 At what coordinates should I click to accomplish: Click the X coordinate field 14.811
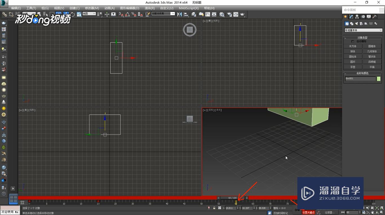pos(231,208)
